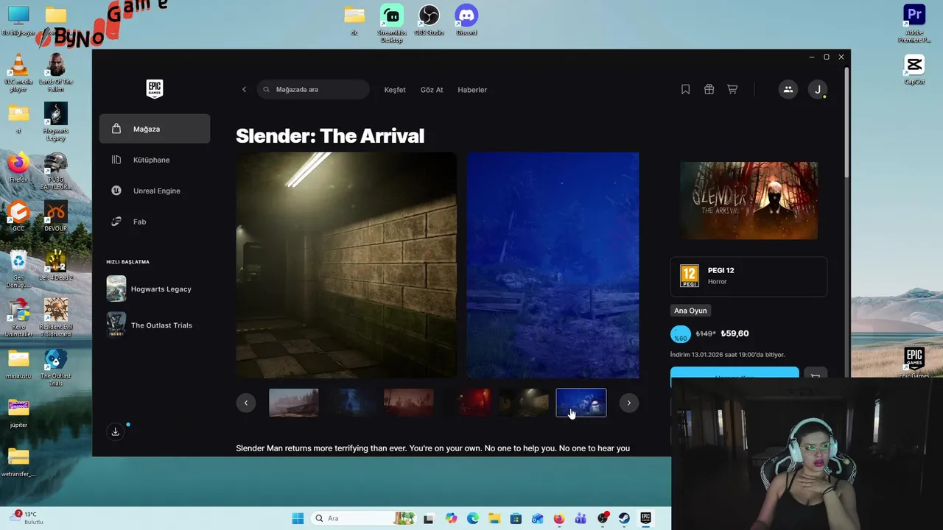This screenshot has width=943, height=530.
Task: Open the friends list icon
Action: tap(788, 90)
